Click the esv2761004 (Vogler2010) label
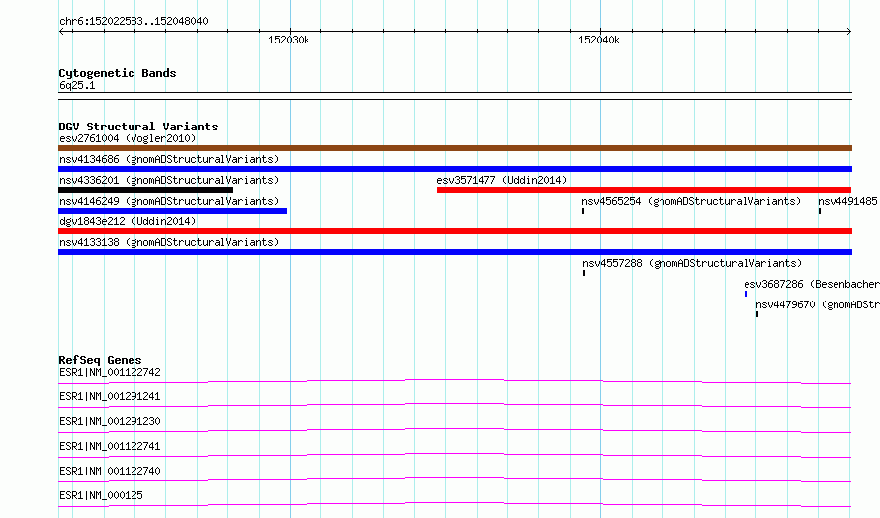The width and height of the screenshot is (880, 518). point(128,138)
